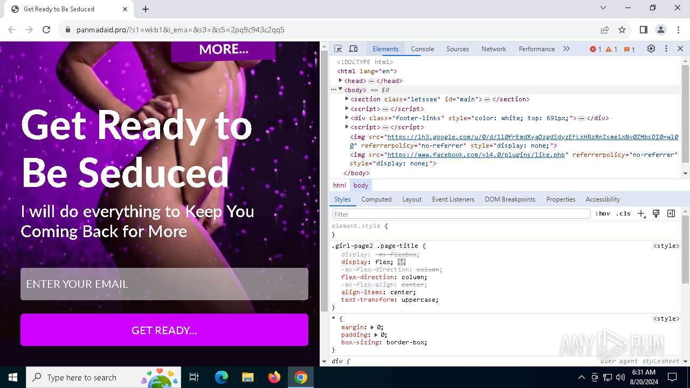The image size is (690, 388).
Task: Toggle the :hov element state button
Action: pos(603,214)
